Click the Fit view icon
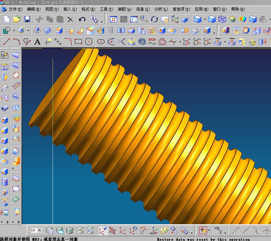Viewport: 271px width, 241px height. [113, 19]
